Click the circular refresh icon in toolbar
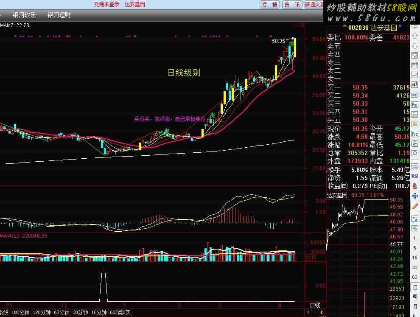Screen dimensions: 420x317 pyautogui.click(x=414, y=154)
